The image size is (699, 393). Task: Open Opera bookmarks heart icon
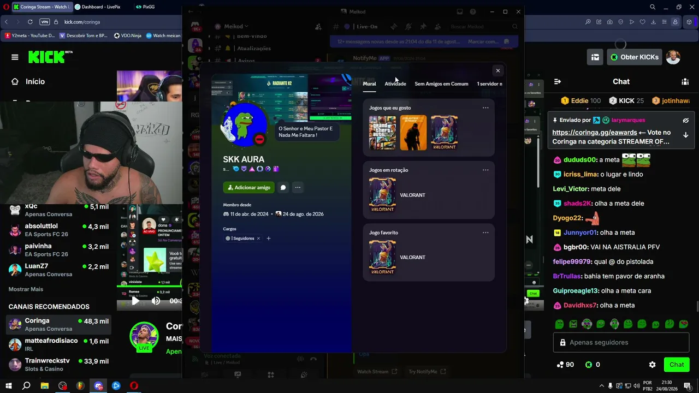(643, 22)
